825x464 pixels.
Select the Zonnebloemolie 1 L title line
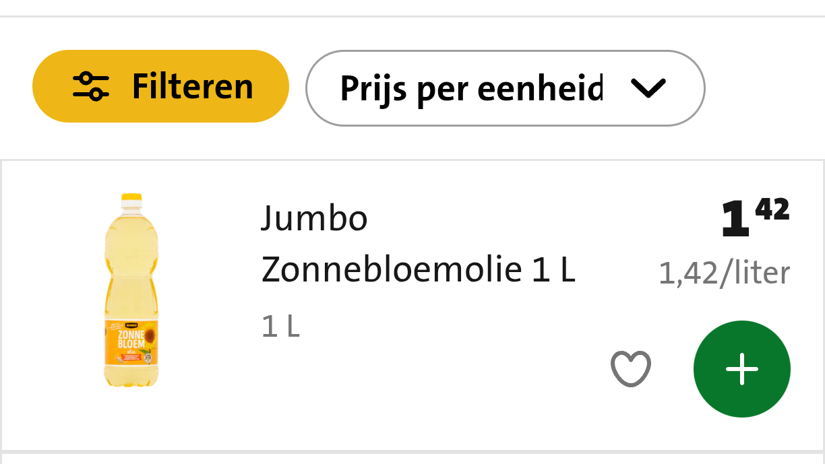pos(418,270)
